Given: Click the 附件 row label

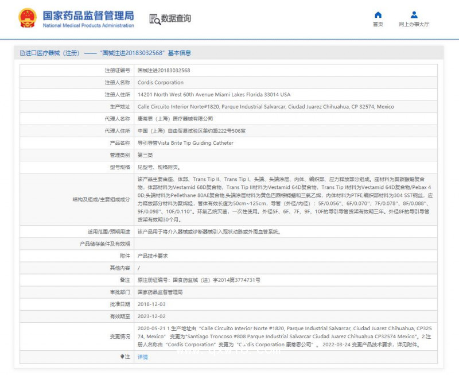Looking at the screenshot, I should click(125, 256).
